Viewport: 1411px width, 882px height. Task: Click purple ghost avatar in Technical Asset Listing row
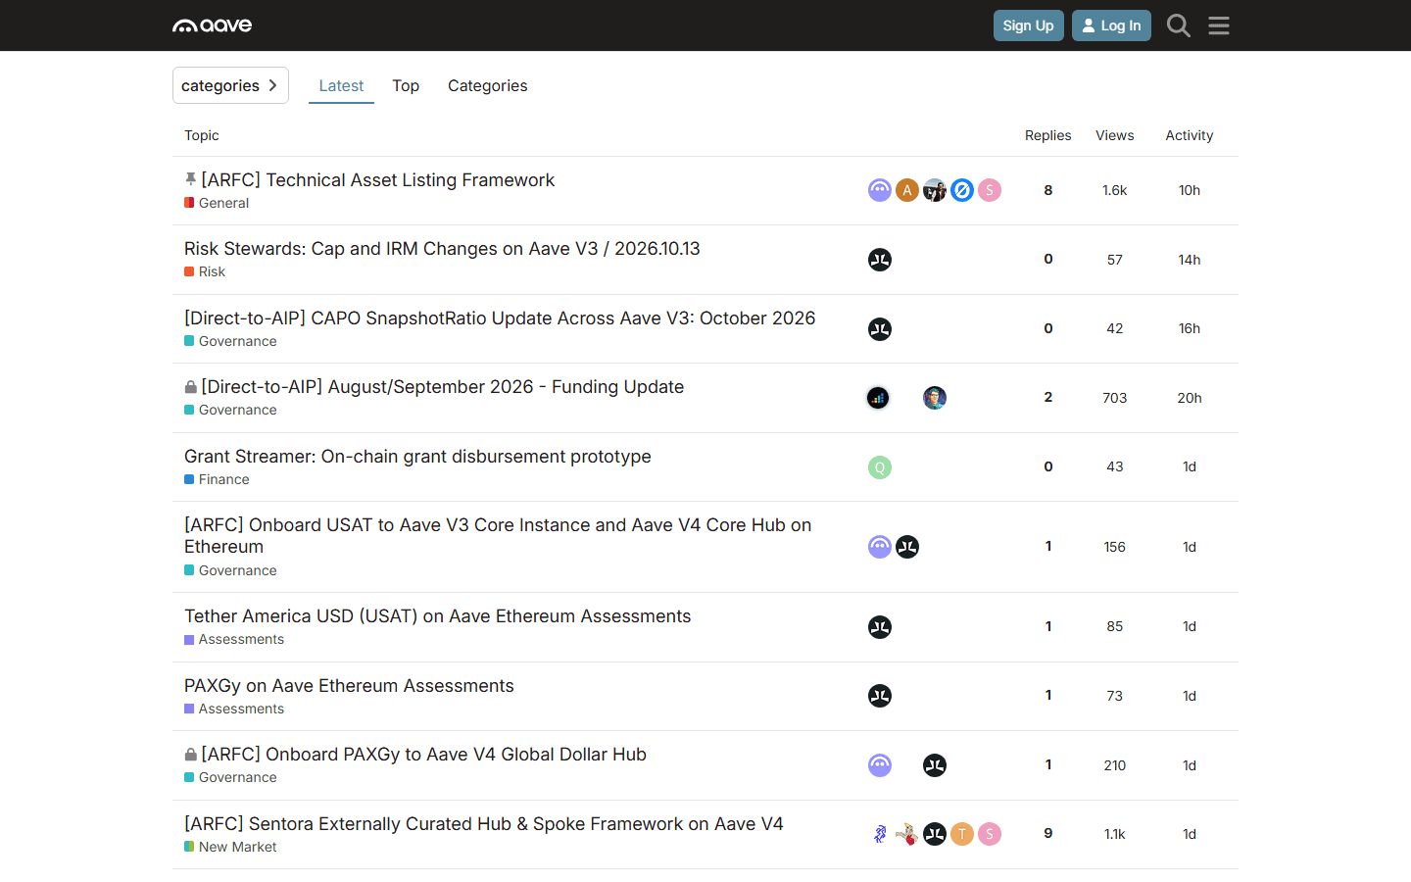pos(880,190)
